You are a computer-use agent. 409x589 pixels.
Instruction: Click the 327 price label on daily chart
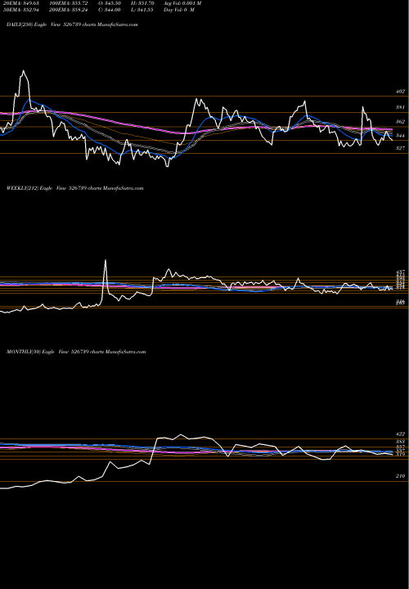coord(400,148)
